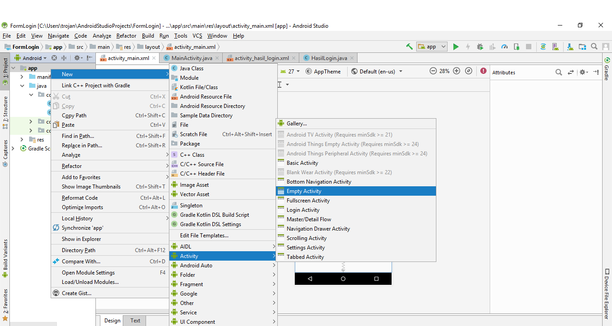This screenshot has width=612, height=326.
Task: Open the Build menu
Action: [x=147, y=36]
